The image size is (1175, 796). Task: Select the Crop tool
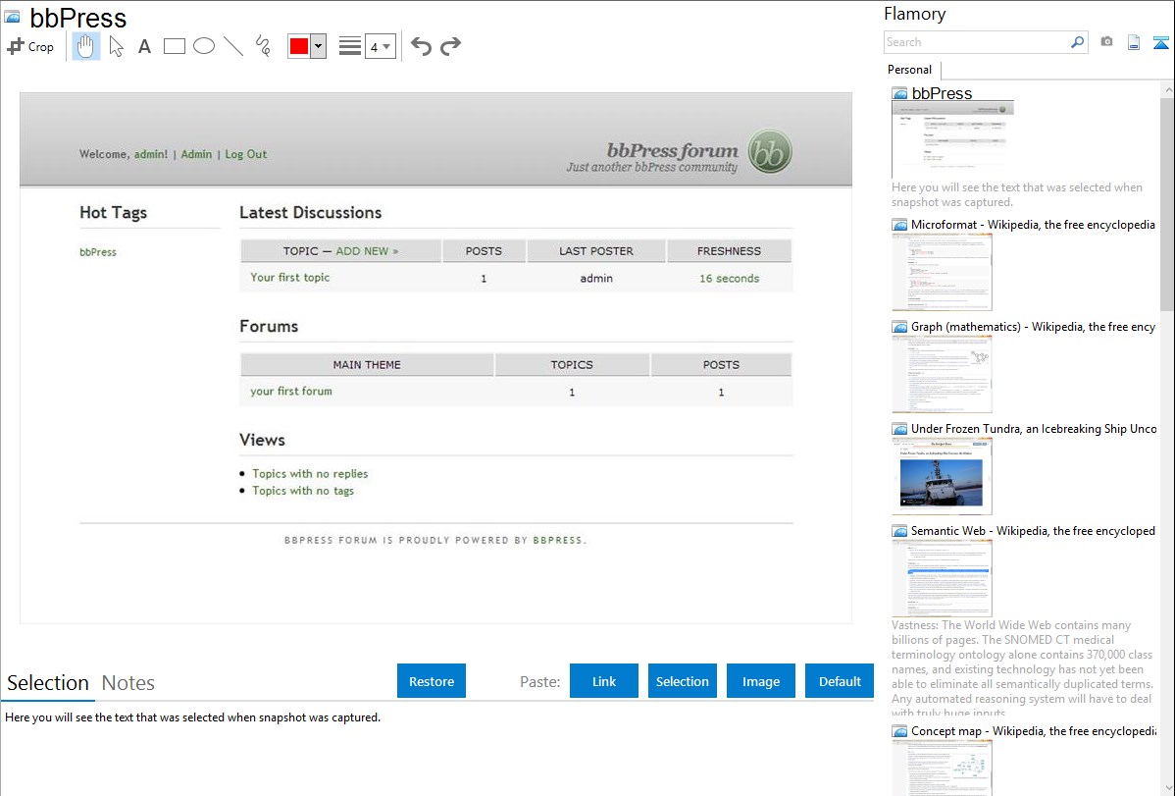(x=30, y=46)
